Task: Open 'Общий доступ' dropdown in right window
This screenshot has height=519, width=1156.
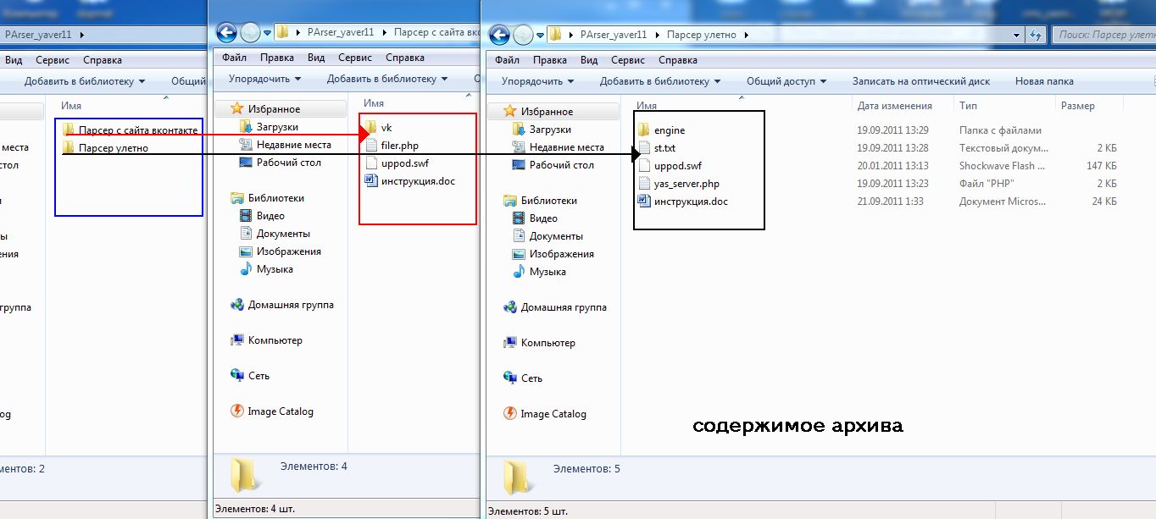Action: point(787,81)
